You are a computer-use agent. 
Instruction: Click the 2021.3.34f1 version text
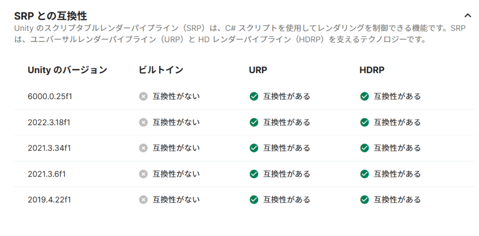tap(49, 148)
